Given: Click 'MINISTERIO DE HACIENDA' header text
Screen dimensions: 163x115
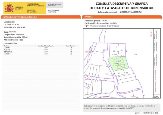Looking at the screenshot, I should (32, 11).
